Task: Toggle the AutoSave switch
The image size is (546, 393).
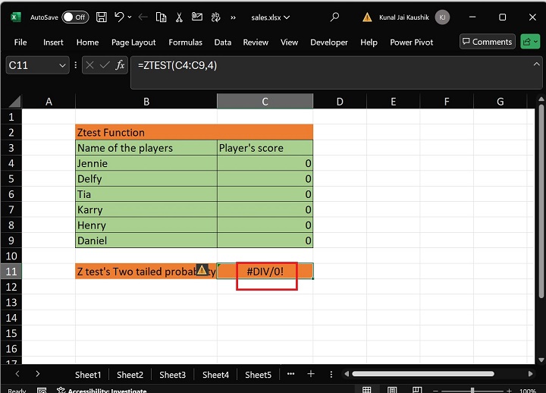Action: pos(75,17)
